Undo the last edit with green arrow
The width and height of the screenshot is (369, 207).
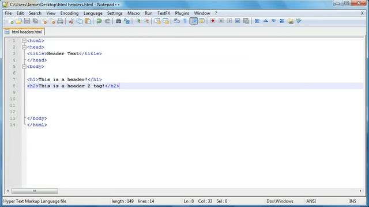pos(99,21)
